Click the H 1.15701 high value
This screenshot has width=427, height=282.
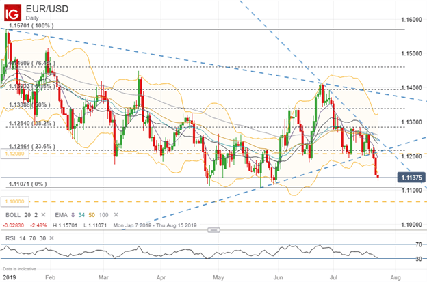click(65, 225)
